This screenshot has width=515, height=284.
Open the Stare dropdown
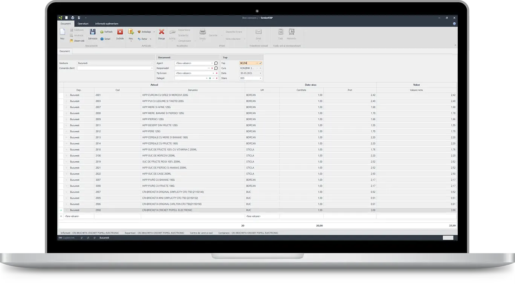pos(260,78)
